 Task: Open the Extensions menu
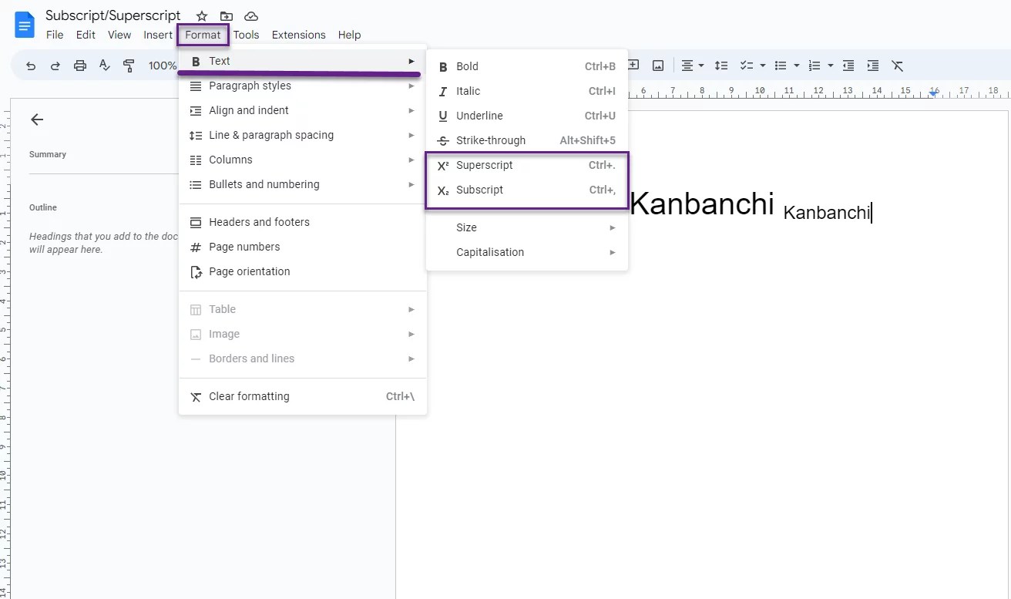298,35
